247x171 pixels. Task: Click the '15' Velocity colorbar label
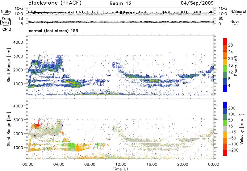pyautogui.click(x=230, y=126)
